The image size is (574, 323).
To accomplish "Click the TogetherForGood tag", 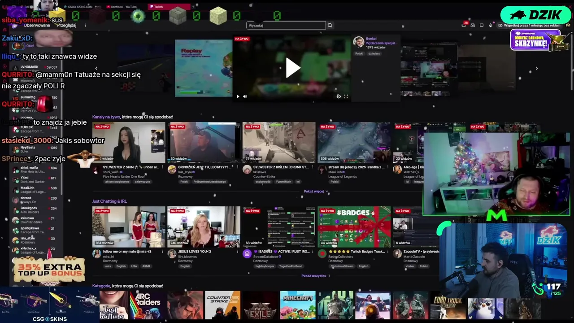I will coord(291,266).
